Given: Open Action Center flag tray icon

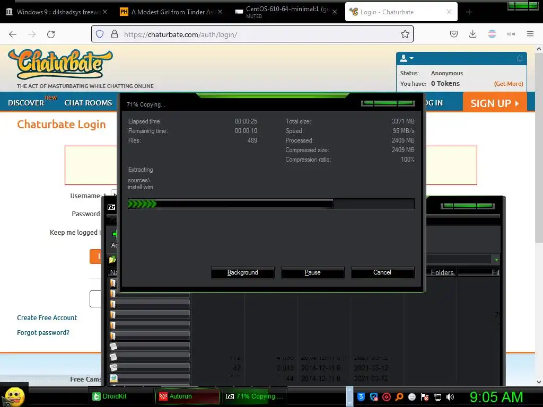Looking at the screenshot, I should (x=425, y=396).
